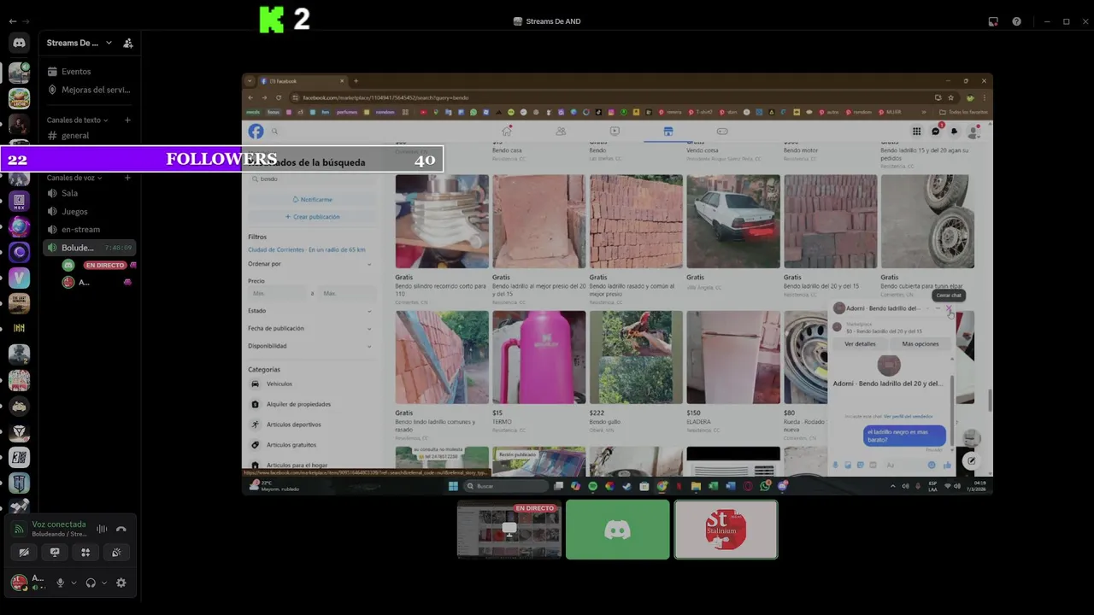The width and height of the screenshot is (1094, 615).
Task: Open the general text channel
Action: (89, 136)
